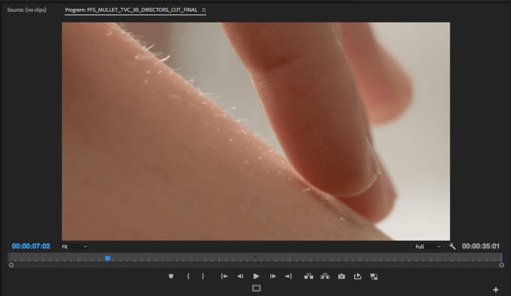Image resolution: width=511 pixels, height=296 pixels.
Task: Open the Fit zoom level dropdown
Action: click(x=74, y=246)
